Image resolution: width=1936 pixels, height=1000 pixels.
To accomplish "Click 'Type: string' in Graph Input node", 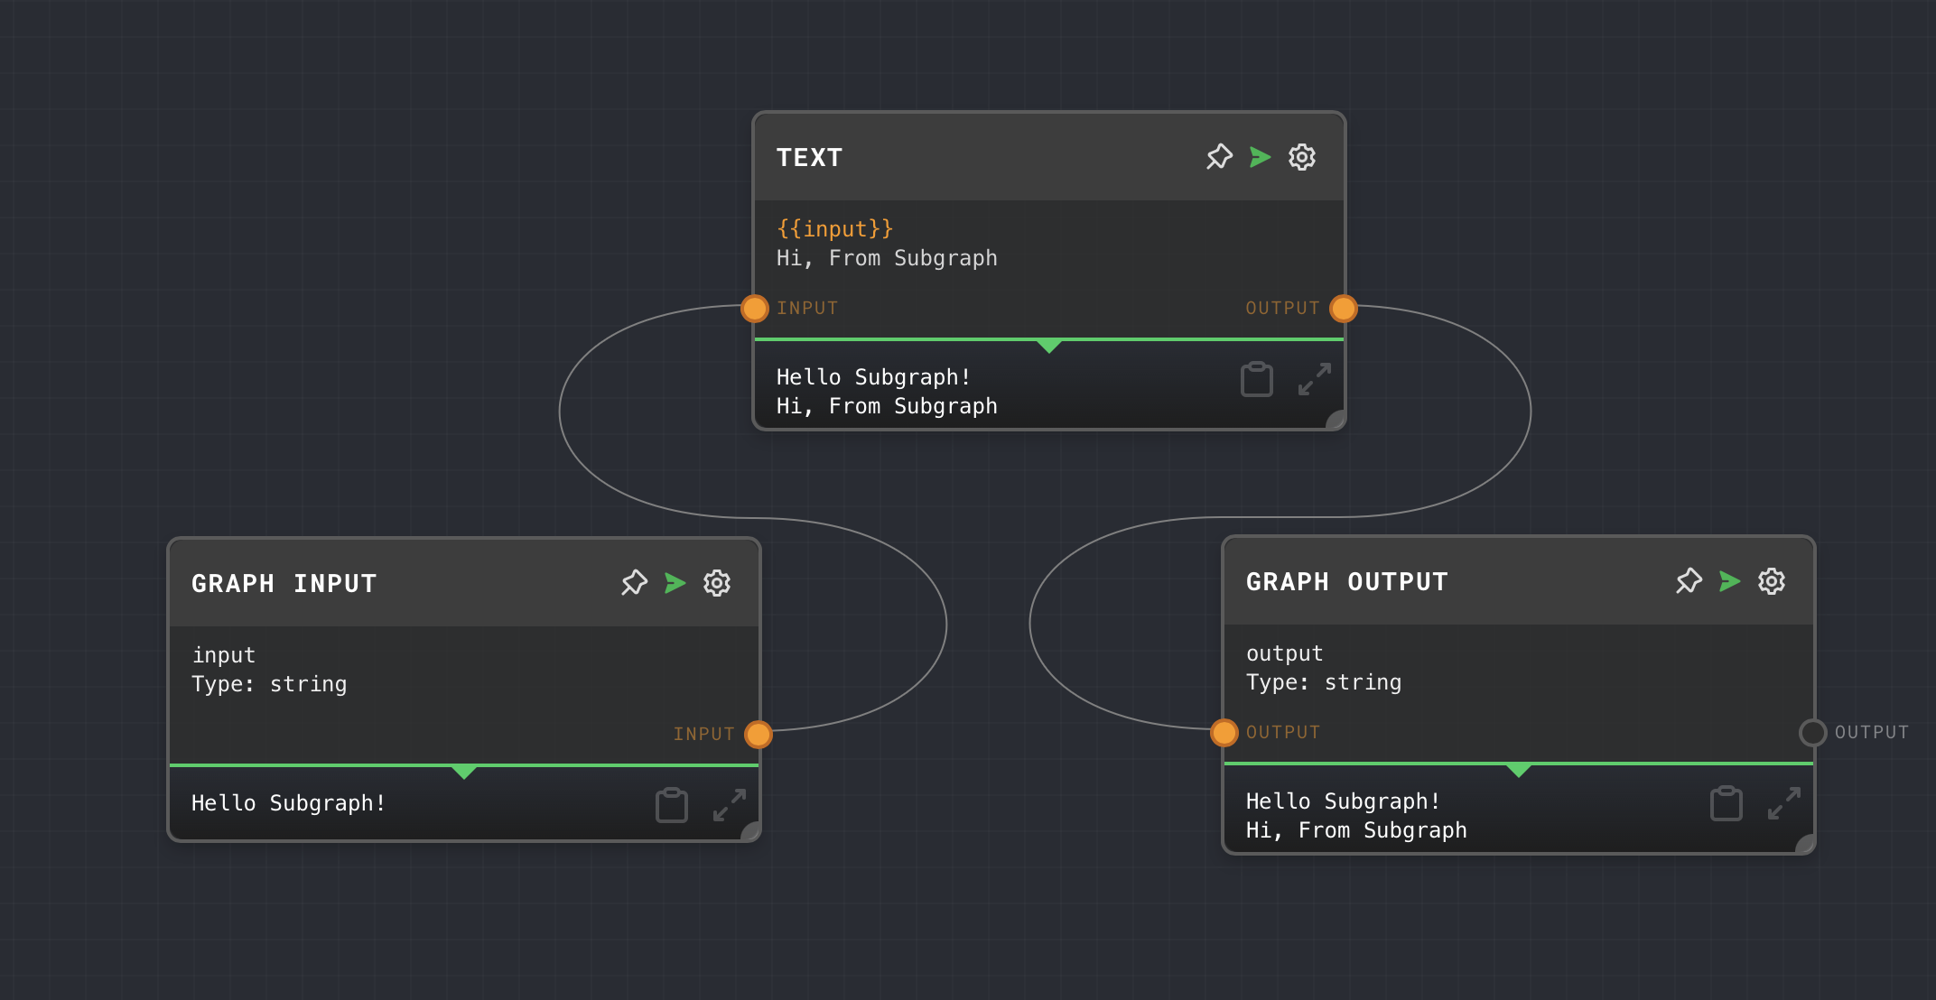I will [269, 684].
